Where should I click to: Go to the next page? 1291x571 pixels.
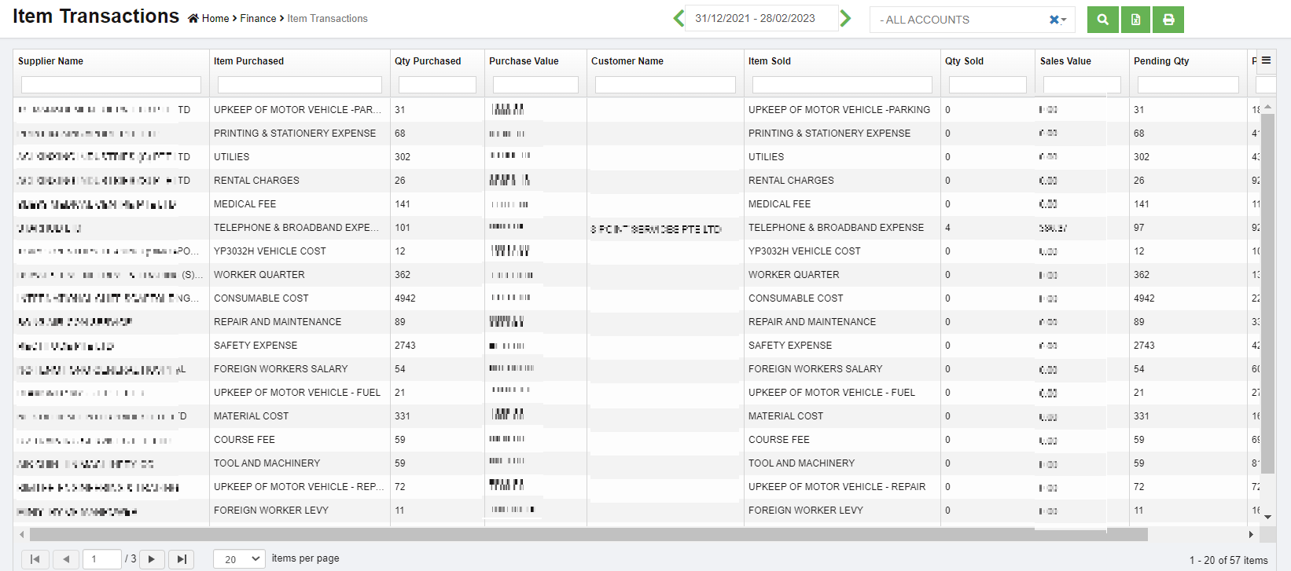pos(152,559)
